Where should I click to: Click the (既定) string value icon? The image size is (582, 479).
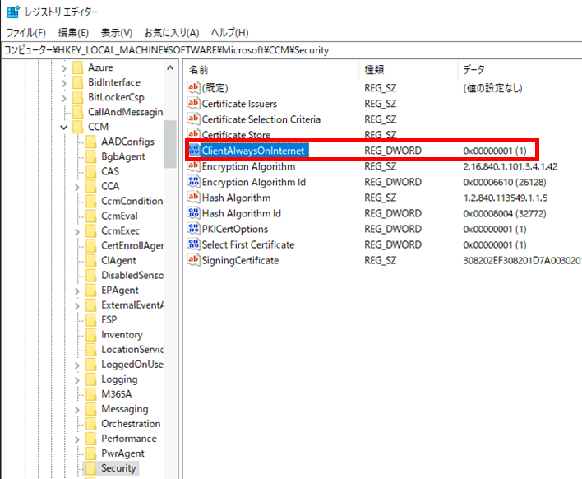pyautogui.click(x=193, y=87)
